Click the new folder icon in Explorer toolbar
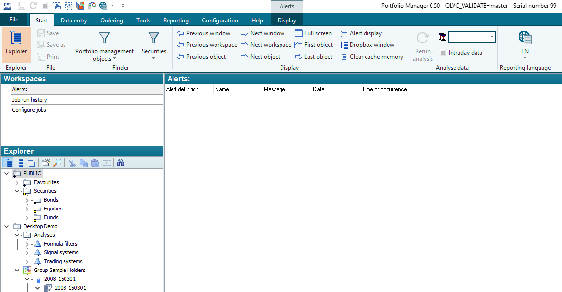The image size is (562, 292). (x=45, y=163)
